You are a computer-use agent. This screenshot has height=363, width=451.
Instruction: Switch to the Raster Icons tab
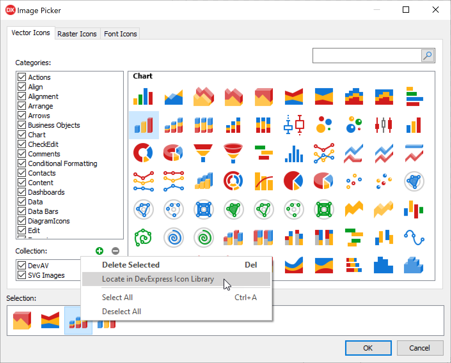pyautogui.click(x=77, y=34)
